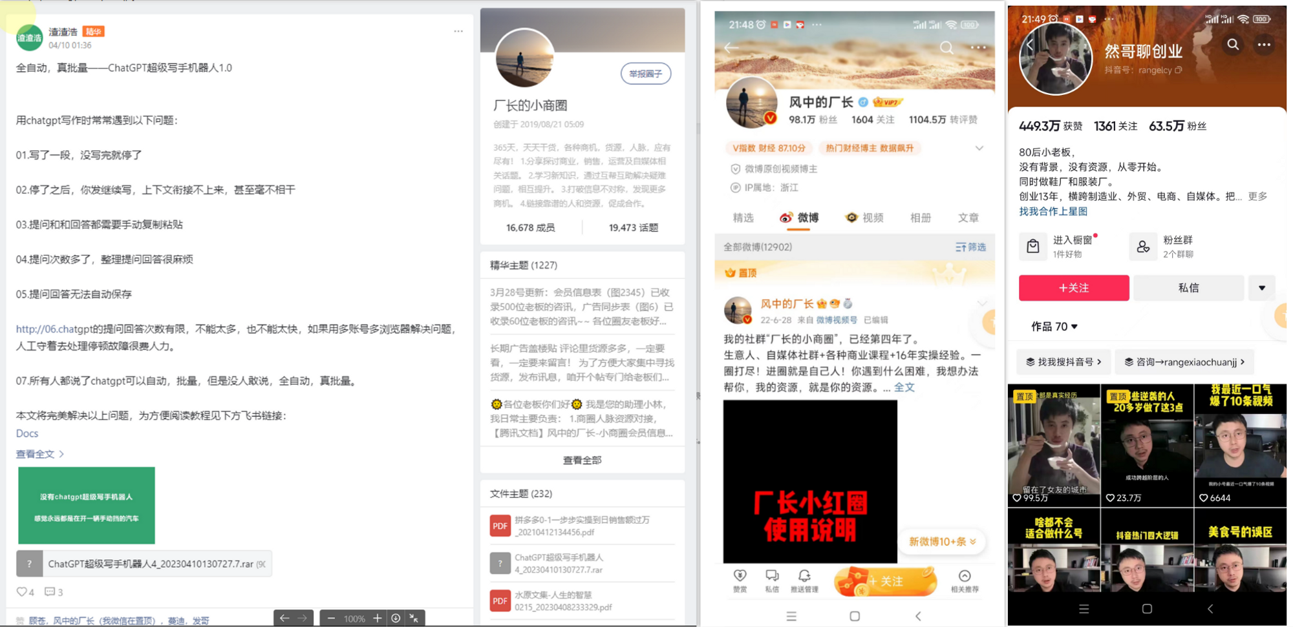The image size is (1293, 627).
Task: Expand bio with 更多
Action: click(1257, 196)
